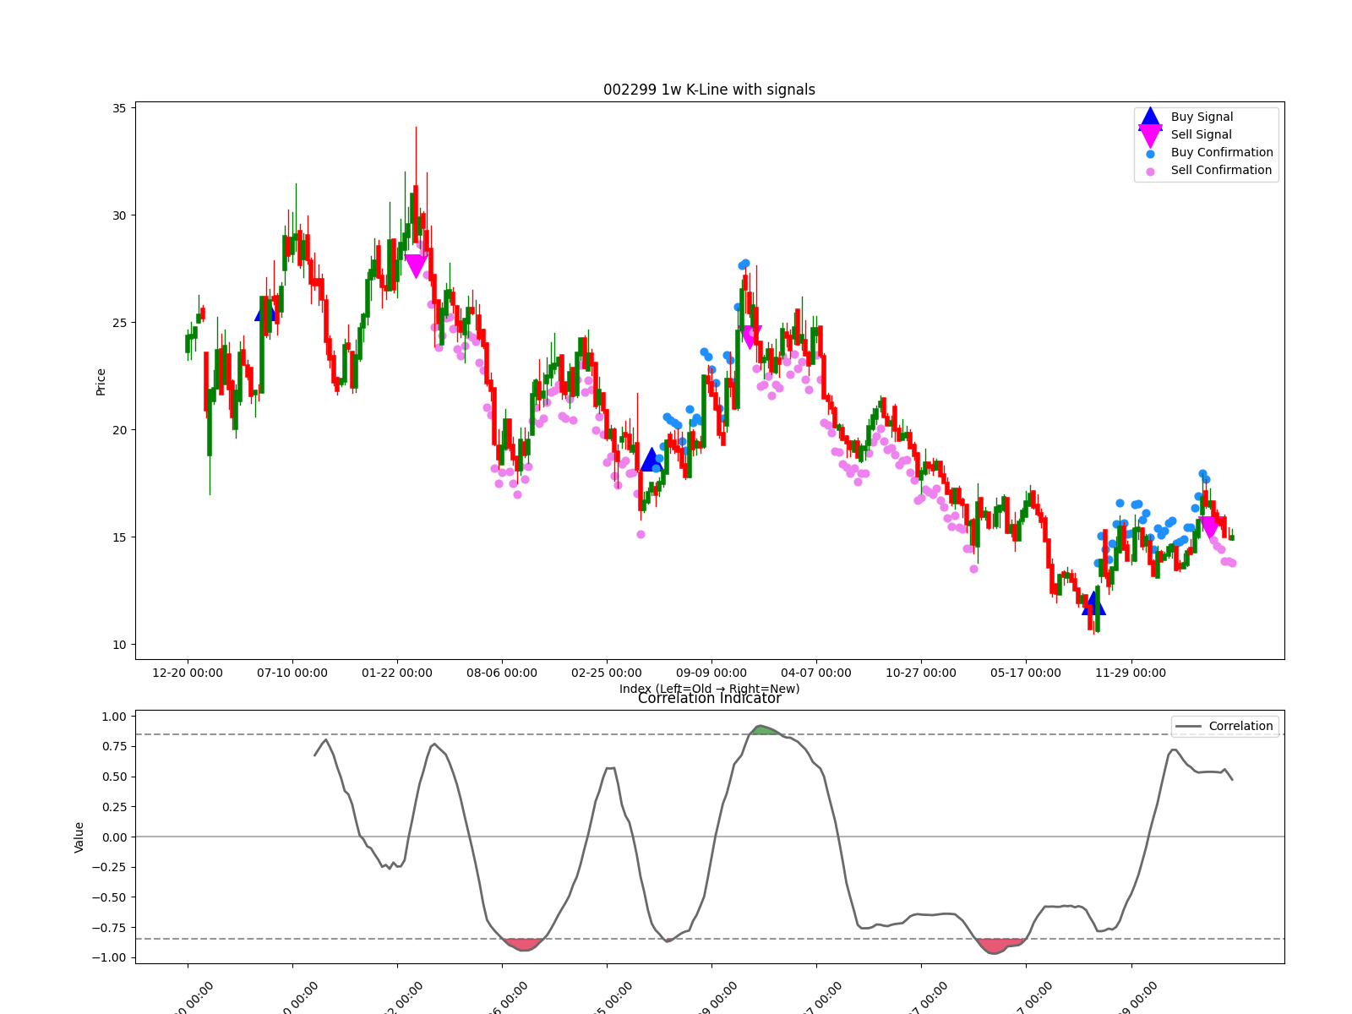
Task: Click the 'Buy Confirmation' legend label
Action: (x=1222, y=153)
